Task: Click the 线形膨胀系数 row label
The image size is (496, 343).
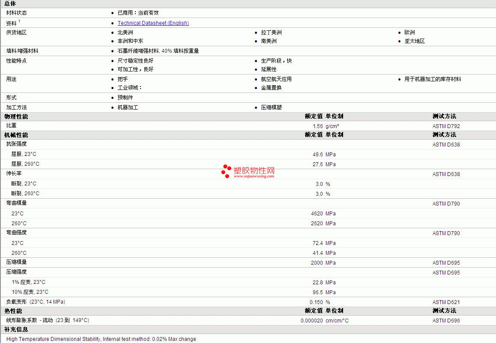Action: point(48,320)
